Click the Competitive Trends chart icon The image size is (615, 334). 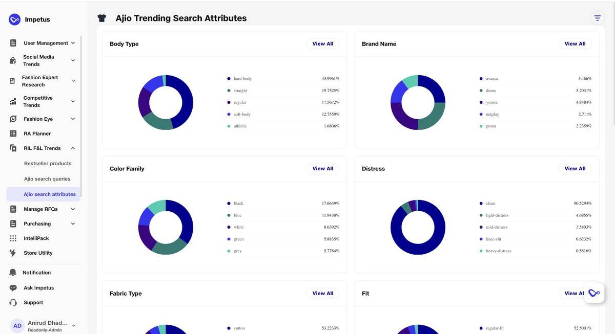click(x=13, y=101)
